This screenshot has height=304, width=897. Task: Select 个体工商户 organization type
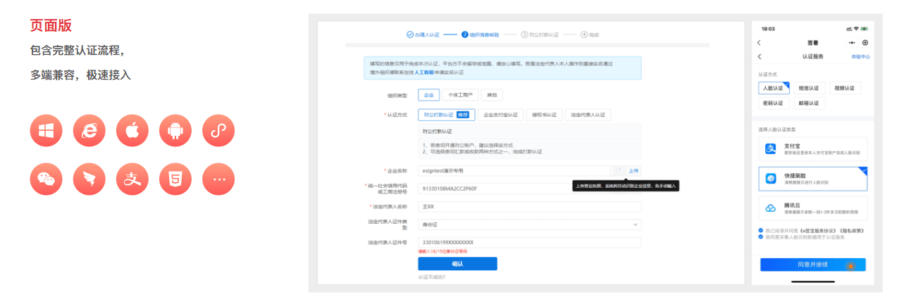pos(460,95)
